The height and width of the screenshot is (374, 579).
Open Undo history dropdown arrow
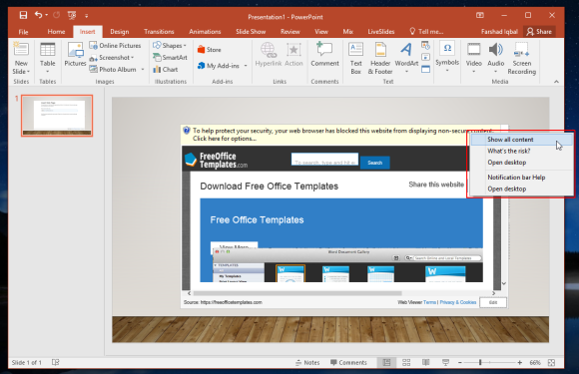(47, 15)
